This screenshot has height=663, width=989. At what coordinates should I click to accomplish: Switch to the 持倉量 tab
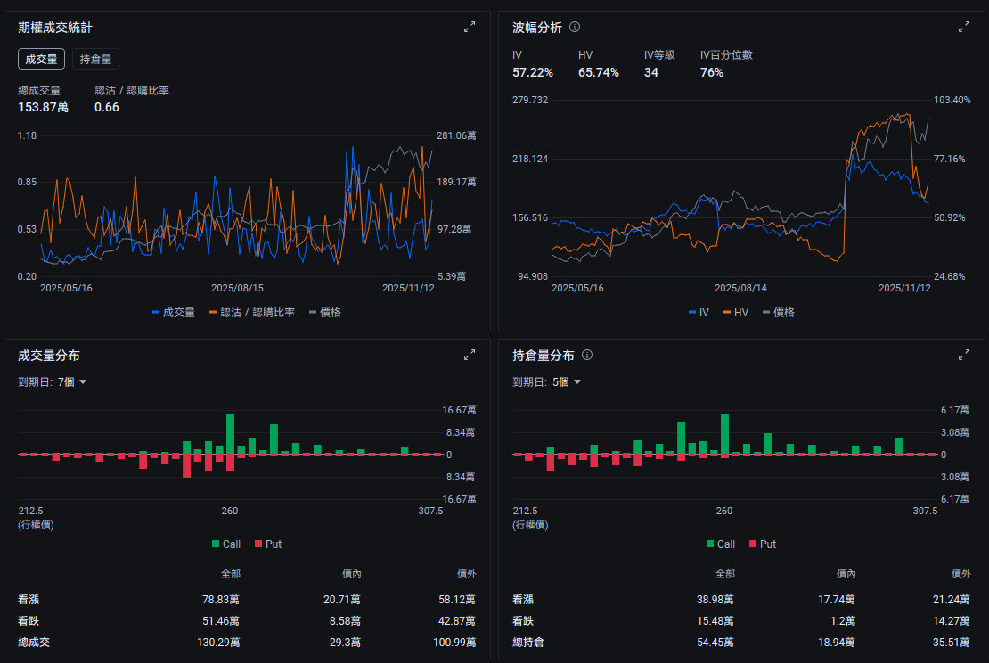[95, 59]
